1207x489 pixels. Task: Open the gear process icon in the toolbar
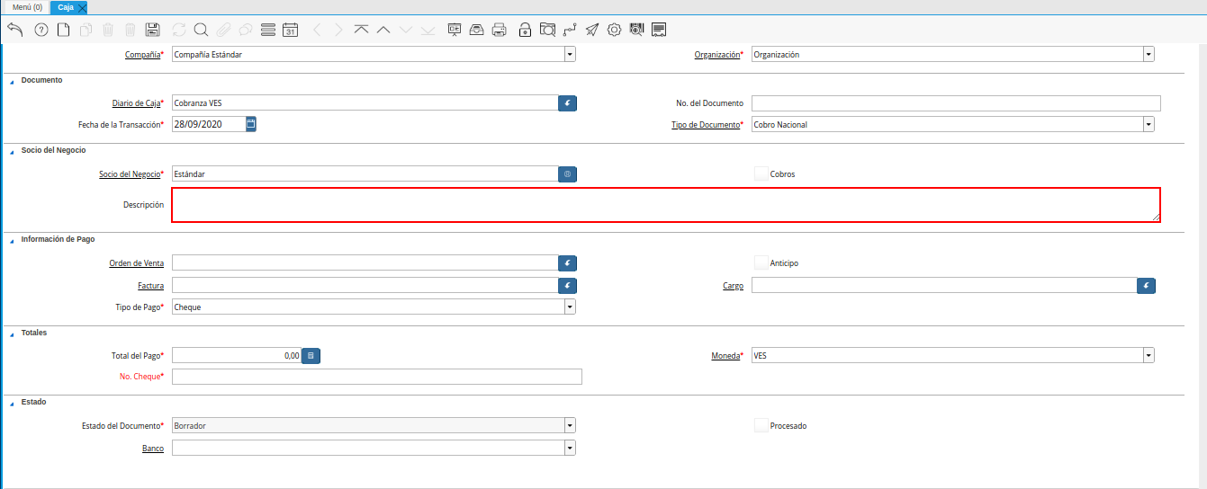coord(615,30)
